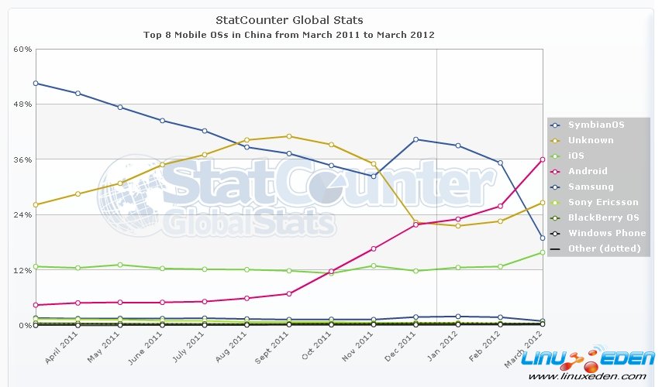662x387 pixels.
Task: Click the Unknown legend marker icon
Action: coord(554,140)
